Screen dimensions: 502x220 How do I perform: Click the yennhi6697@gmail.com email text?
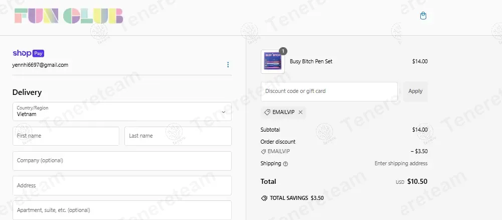(x=40, y=65)
